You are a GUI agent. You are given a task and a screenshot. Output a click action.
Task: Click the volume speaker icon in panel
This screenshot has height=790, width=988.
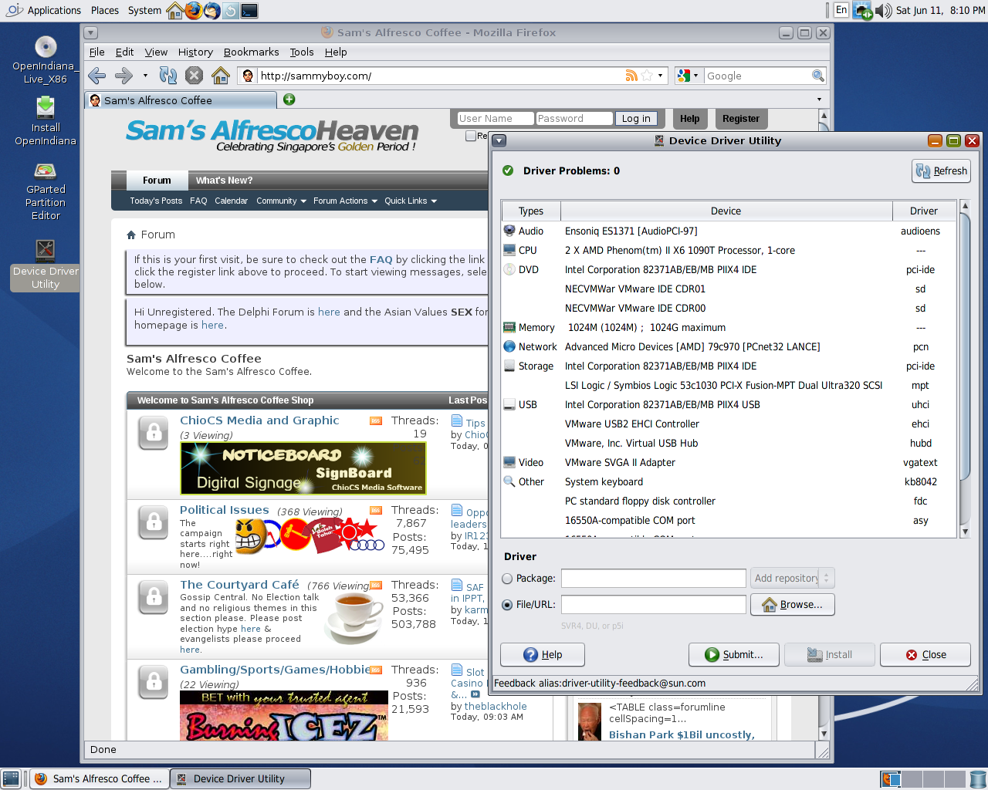pos(883,11)
